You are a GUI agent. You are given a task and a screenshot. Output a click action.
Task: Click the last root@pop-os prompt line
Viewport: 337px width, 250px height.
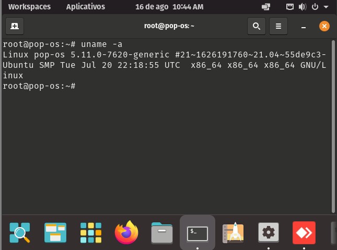[x=39, y=86]
